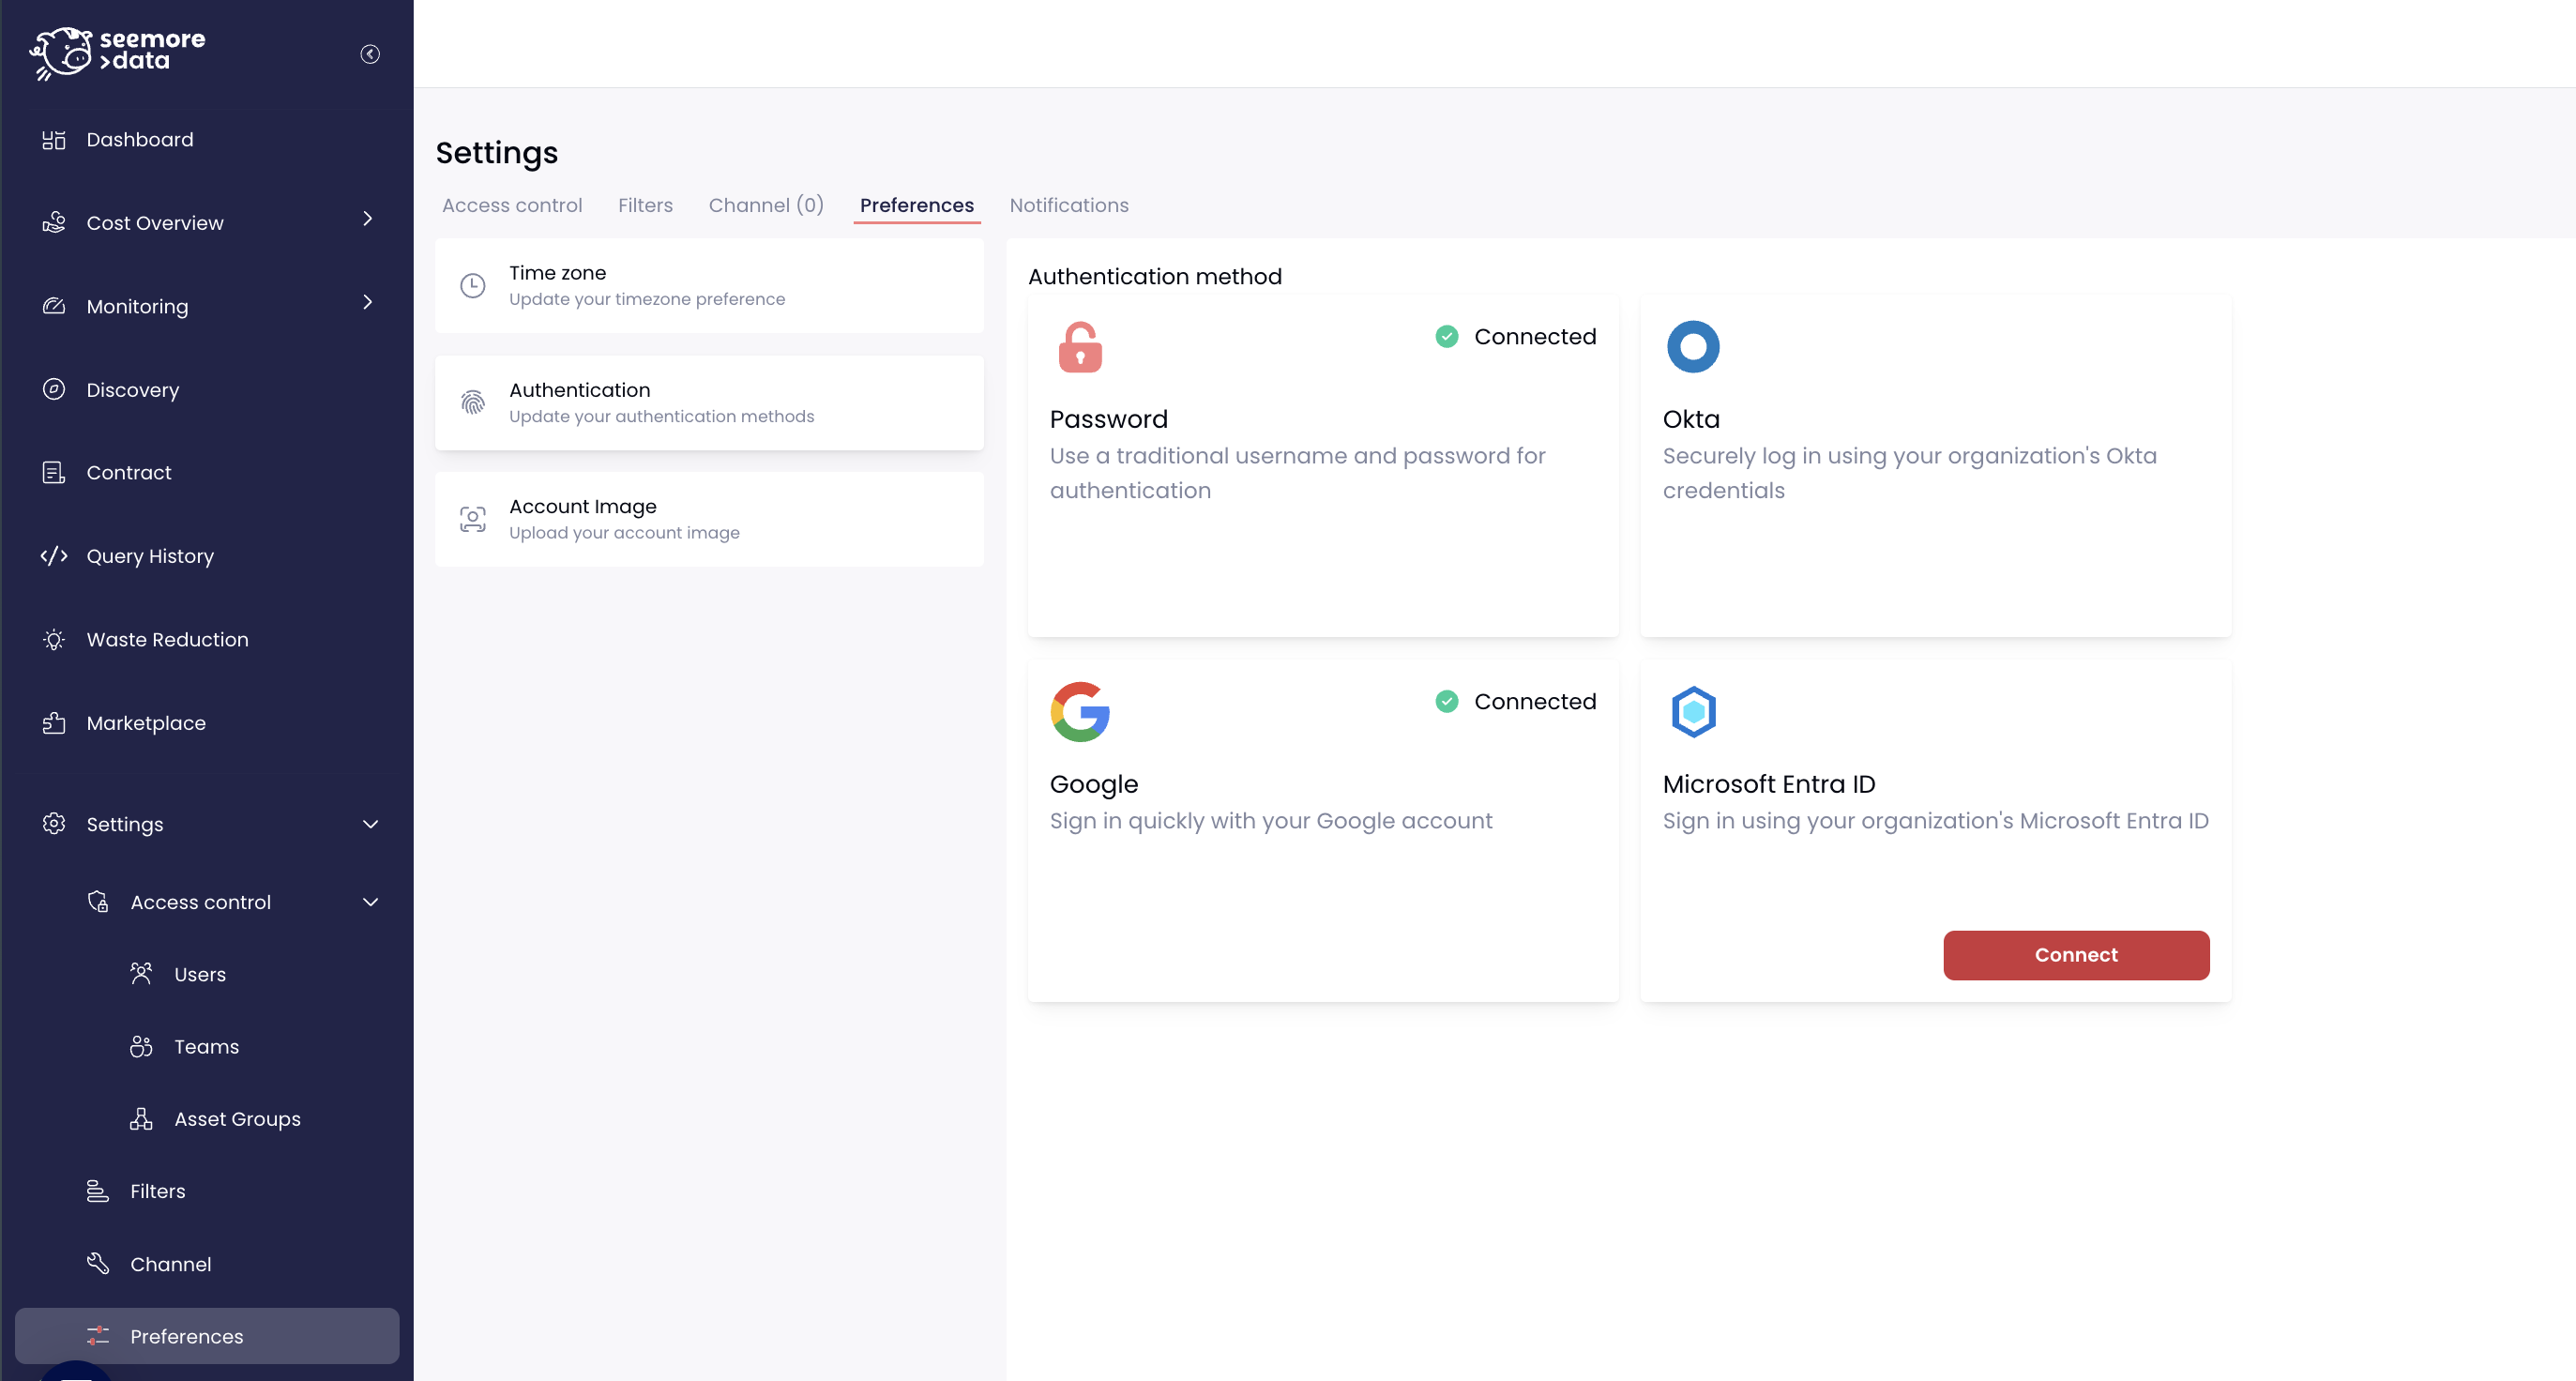This screenshot has width=2576, height=1381.
Task: Connect Microsoft Entra ID
Action: point(2075,954)
